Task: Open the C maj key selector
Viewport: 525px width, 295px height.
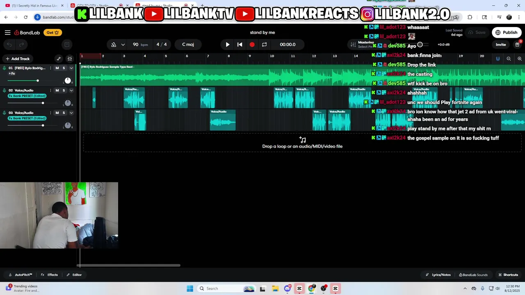Action: [188, 44]
